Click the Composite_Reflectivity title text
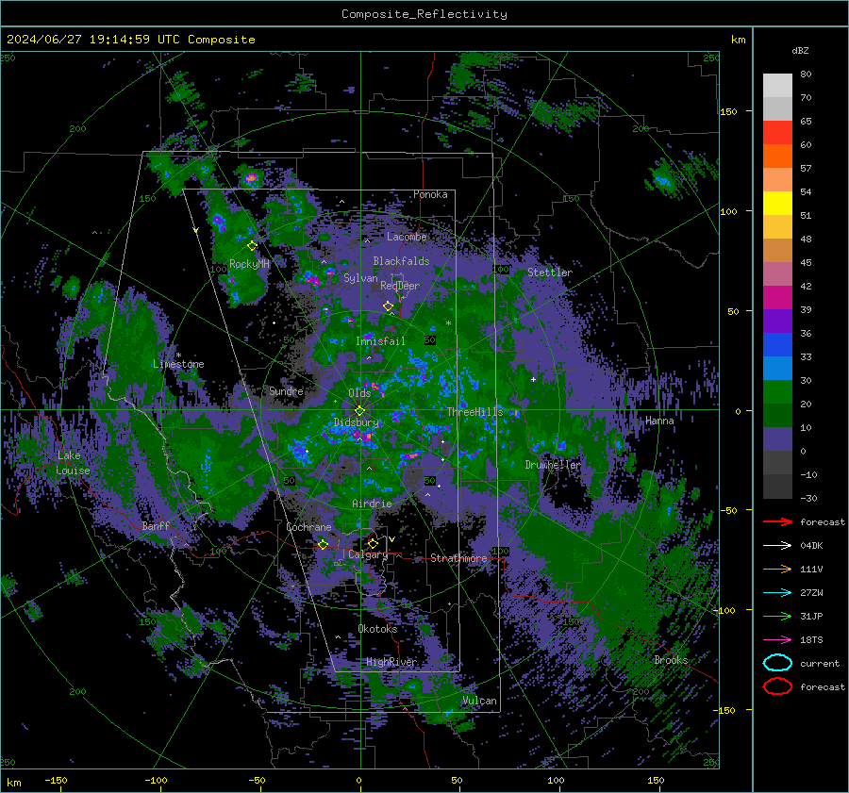This screenshot has width=849, height=793. [424, 14]
